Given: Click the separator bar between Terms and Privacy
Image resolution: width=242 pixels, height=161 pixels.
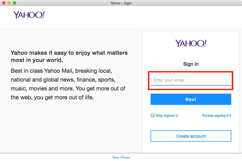Looking at the screenshot, I should point(120,158).
